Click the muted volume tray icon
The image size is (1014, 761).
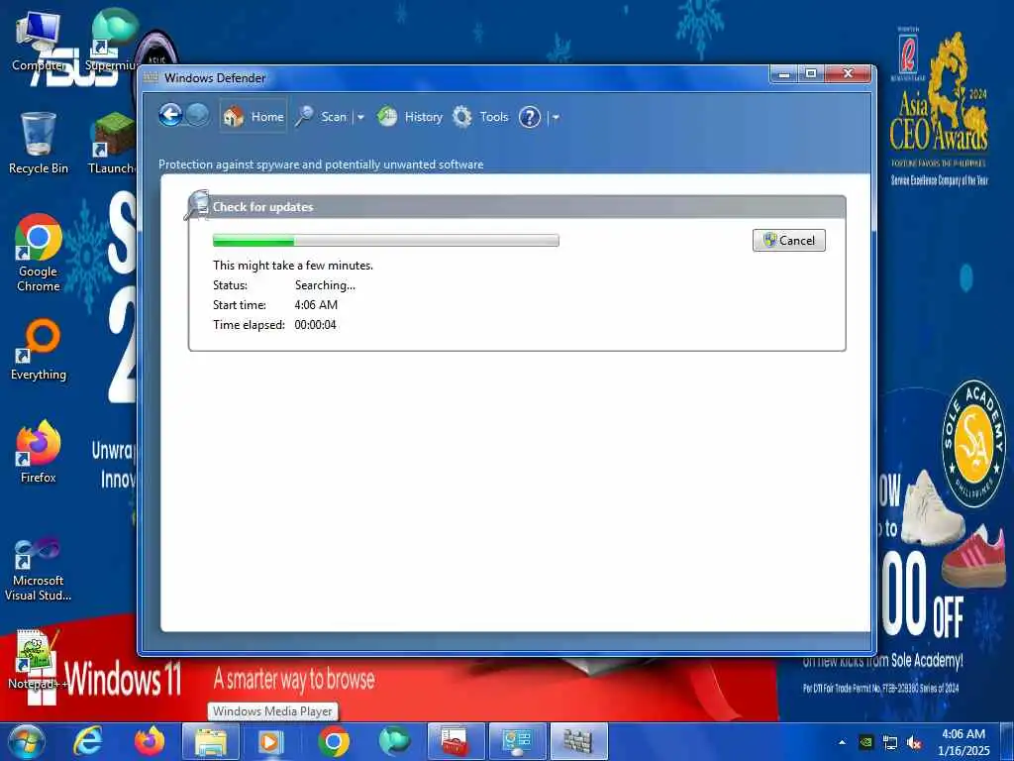(914, 743)
